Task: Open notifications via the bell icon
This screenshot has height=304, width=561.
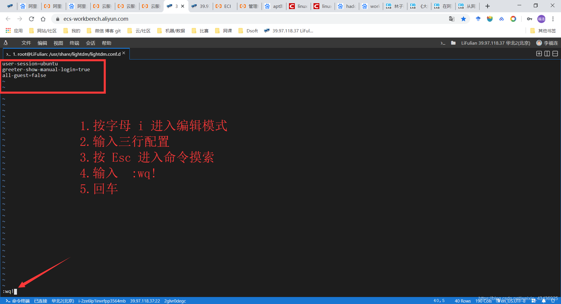Action: coord(543,301)
